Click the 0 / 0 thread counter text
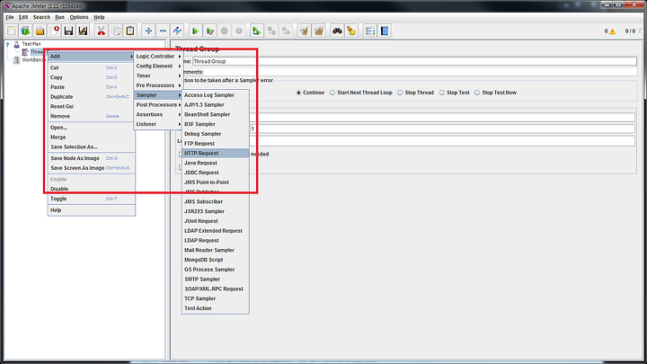The image size is (647, 364). point(630,31)
